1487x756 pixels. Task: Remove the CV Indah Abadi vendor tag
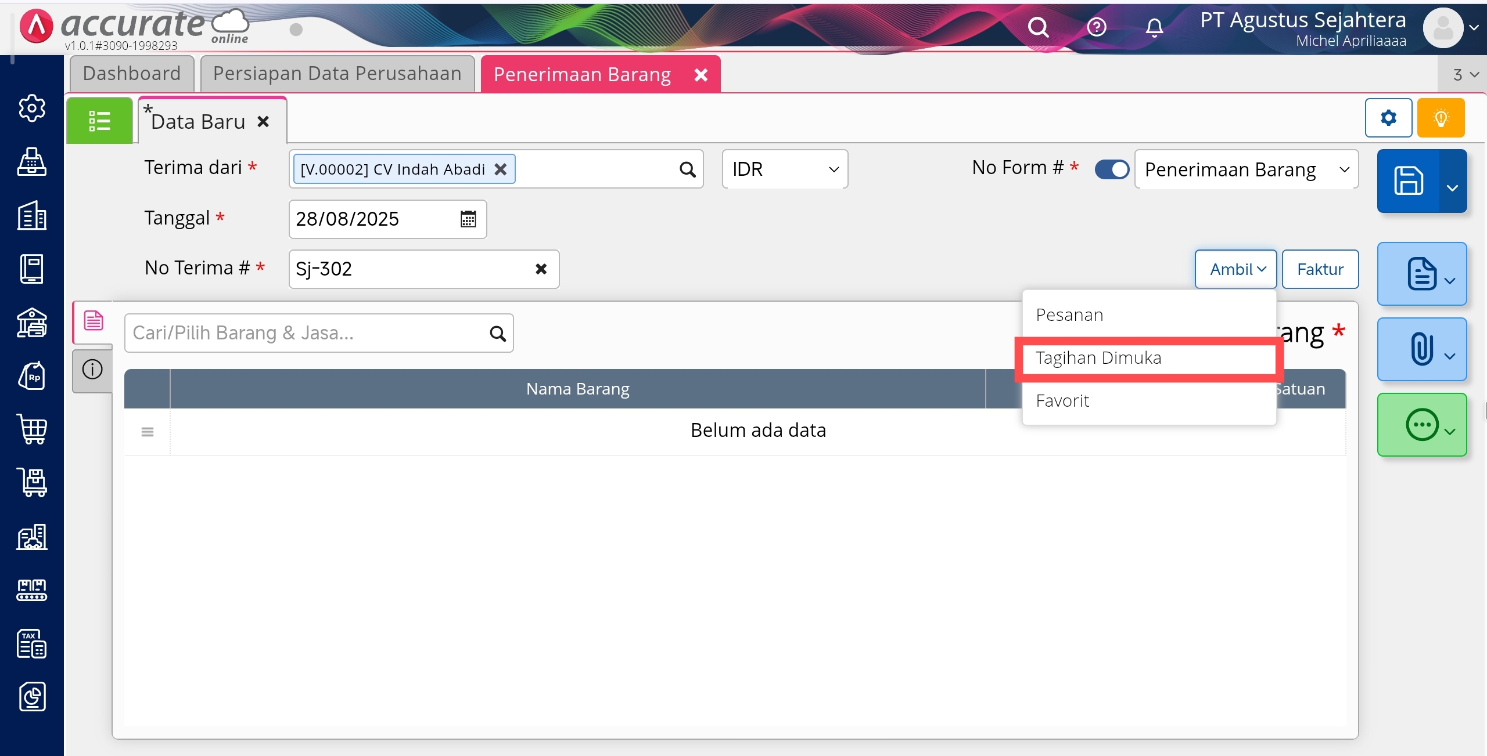[x=500, y=169]
